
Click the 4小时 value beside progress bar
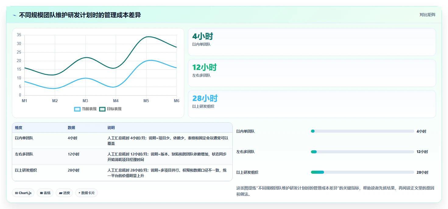422,131
